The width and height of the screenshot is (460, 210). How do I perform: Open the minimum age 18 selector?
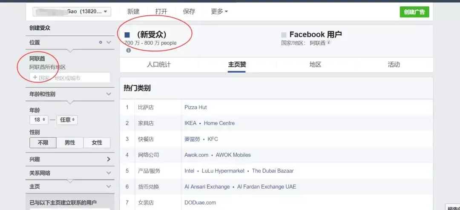pyautogui.click(x=39, y=120)
